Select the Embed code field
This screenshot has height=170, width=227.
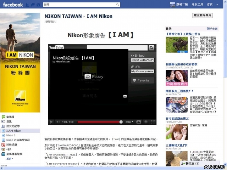143,60
